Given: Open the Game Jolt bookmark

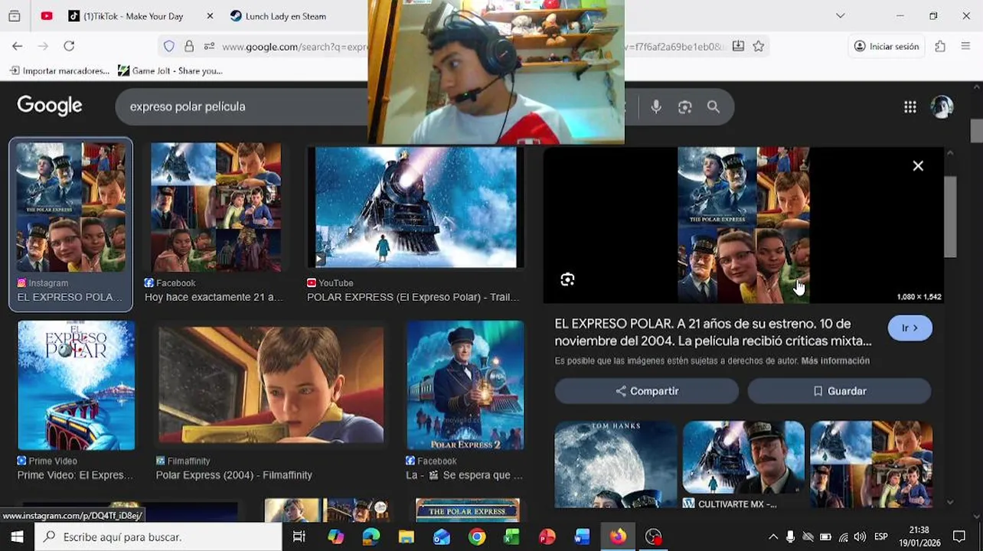Looking at the screenshot, I should tap(170, 70).
